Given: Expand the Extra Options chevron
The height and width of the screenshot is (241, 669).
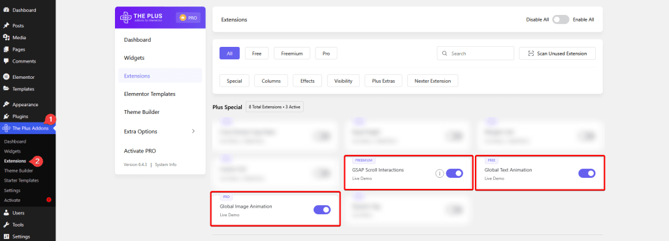Looking at the screenshot, I should 193,132.
